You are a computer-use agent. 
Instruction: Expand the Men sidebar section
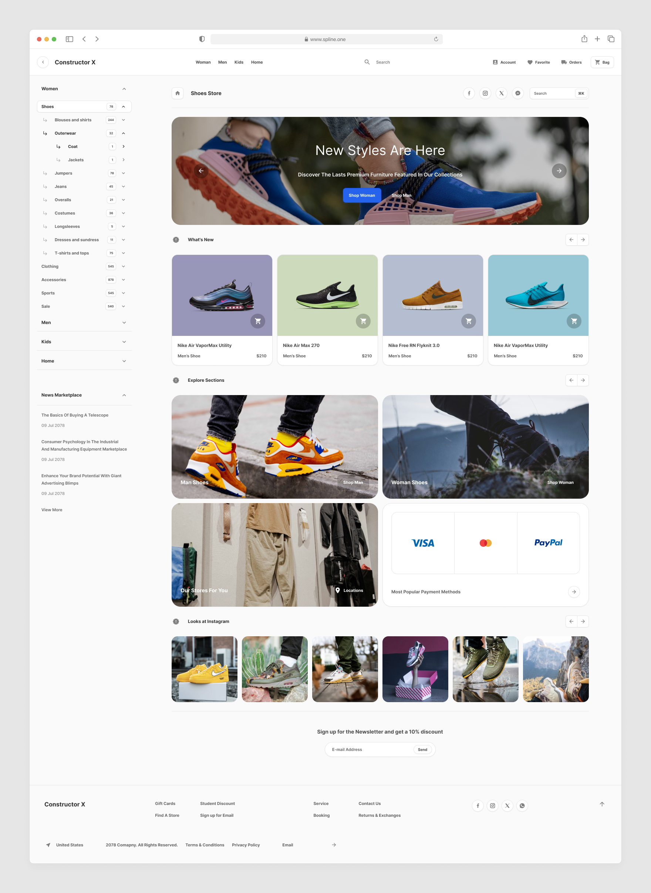124,323
